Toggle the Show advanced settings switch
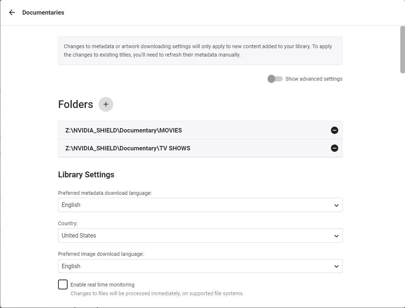405x308 pixels. (x=275, y=79)
